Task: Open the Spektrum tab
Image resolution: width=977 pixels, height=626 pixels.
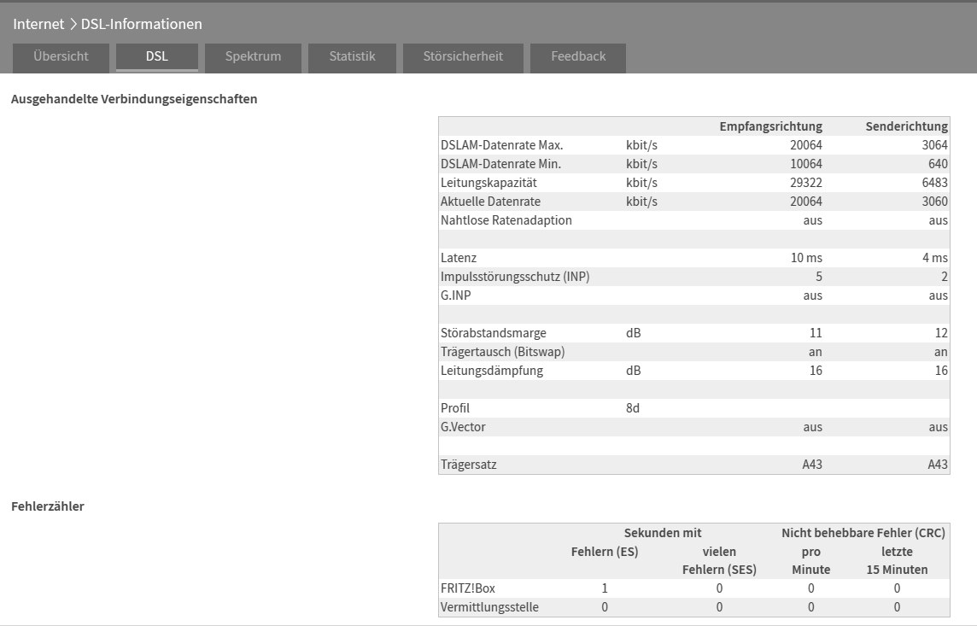Action: 253,57
